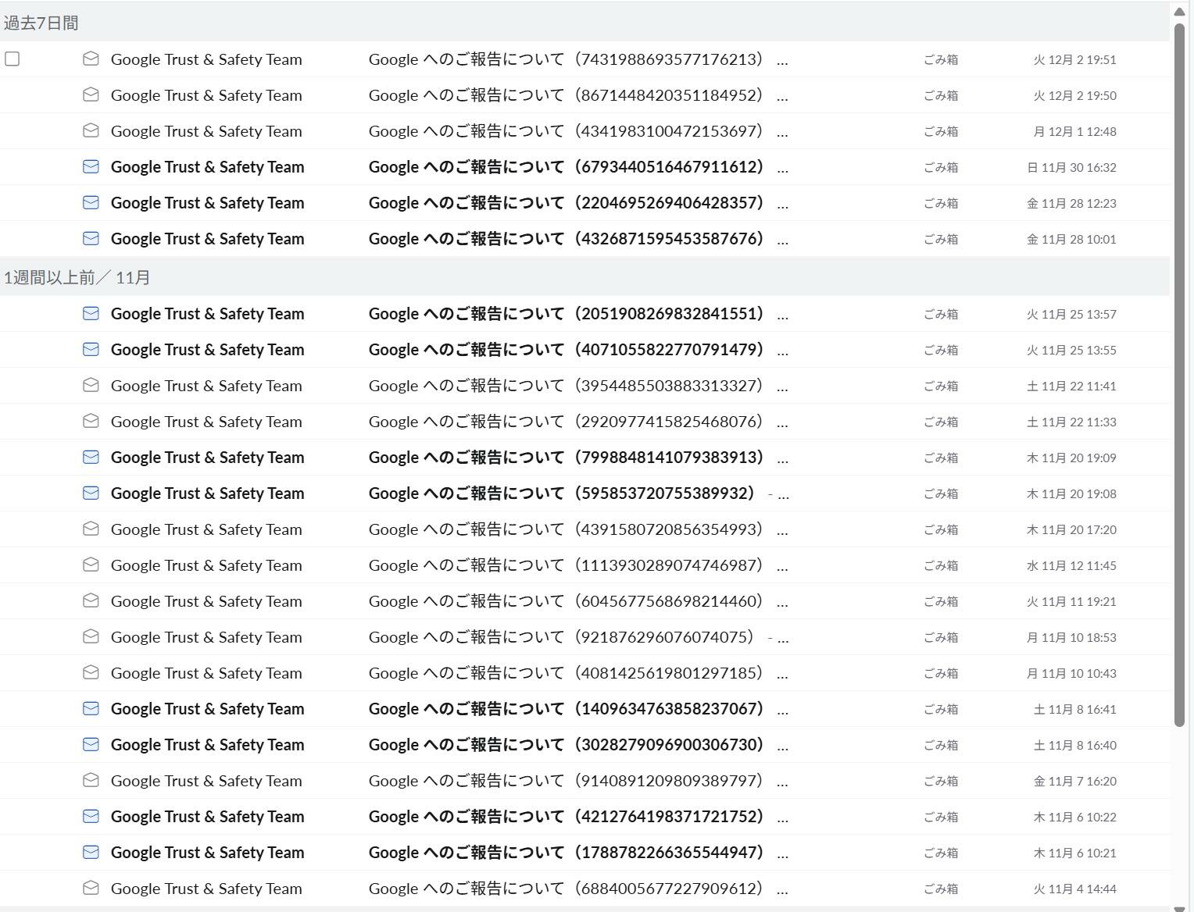Click scrollbar up arrow at top
Image resolution: width=1194 pixels, height=912 pixels.
[1180, 11]
